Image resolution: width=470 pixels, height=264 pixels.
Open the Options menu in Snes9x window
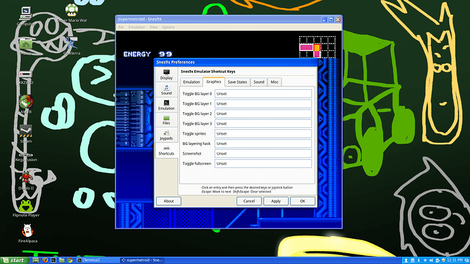(168, 27)
